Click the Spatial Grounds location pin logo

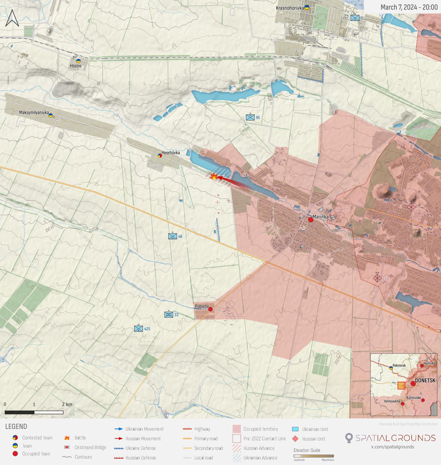pyautogui.click(x=349, y=438)
